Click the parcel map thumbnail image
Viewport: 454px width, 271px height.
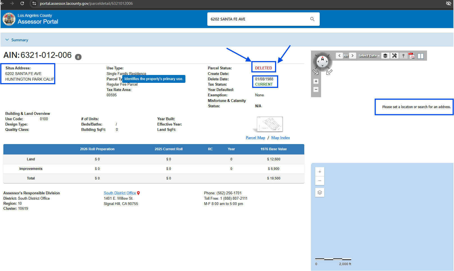[269, 124]
